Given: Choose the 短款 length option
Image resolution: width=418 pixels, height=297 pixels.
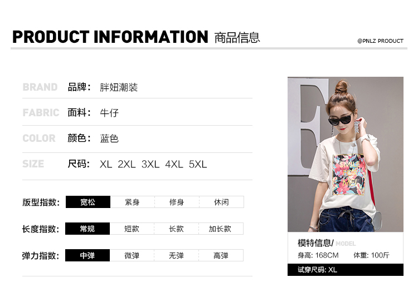Looking at the screenshot, I should (x=132, y=229).
